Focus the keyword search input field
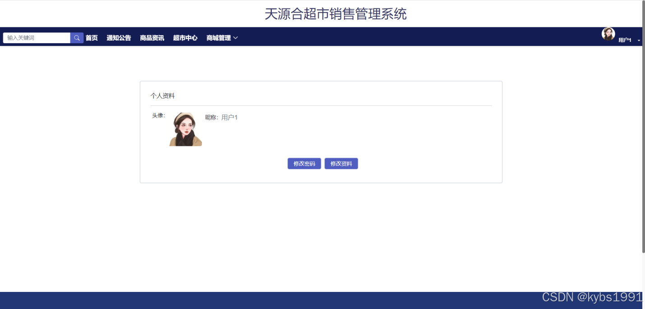 [x=37, y=38]
